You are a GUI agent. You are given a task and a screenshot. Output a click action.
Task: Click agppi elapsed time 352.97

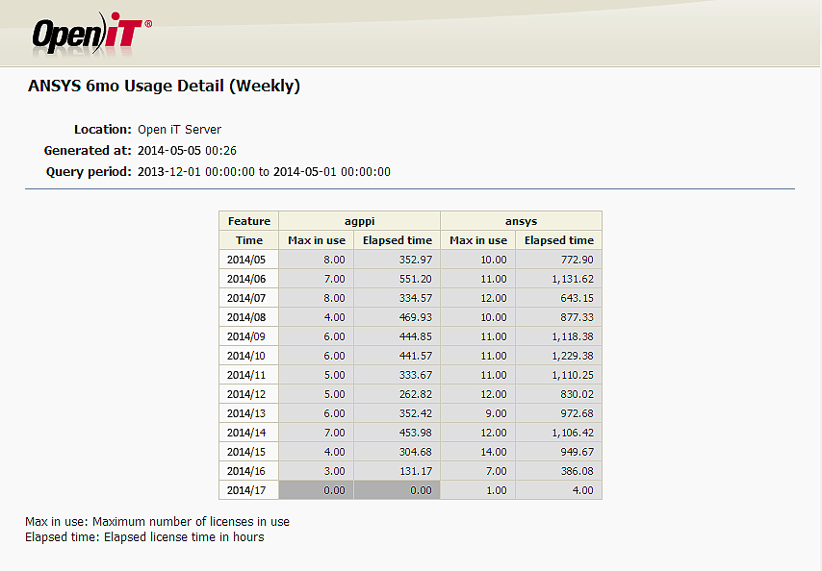(x=398, y=260)
